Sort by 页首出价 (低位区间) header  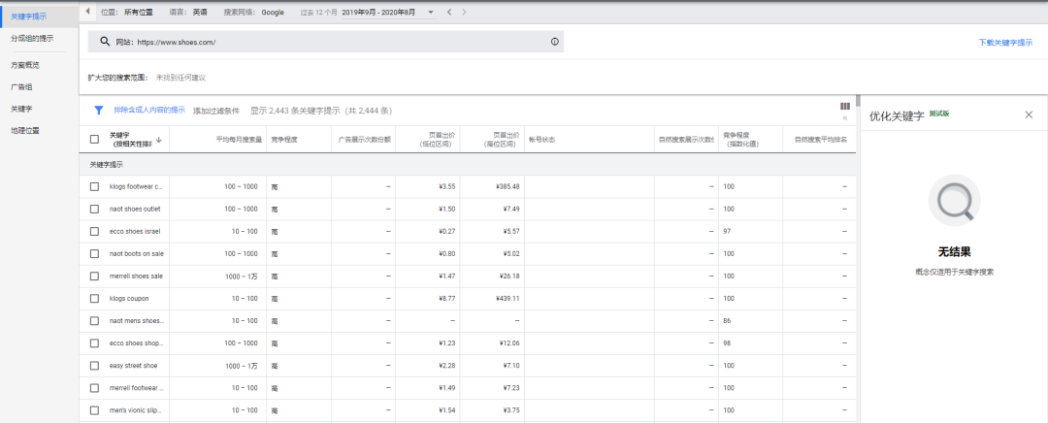437,139
